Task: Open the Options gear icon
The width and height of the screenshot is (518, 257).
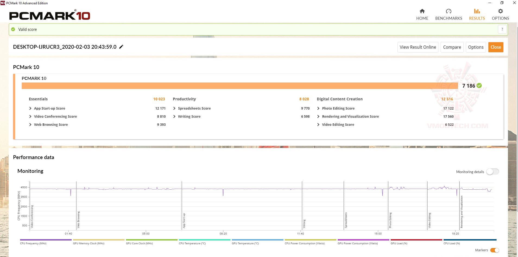Action: coord(500,11)
